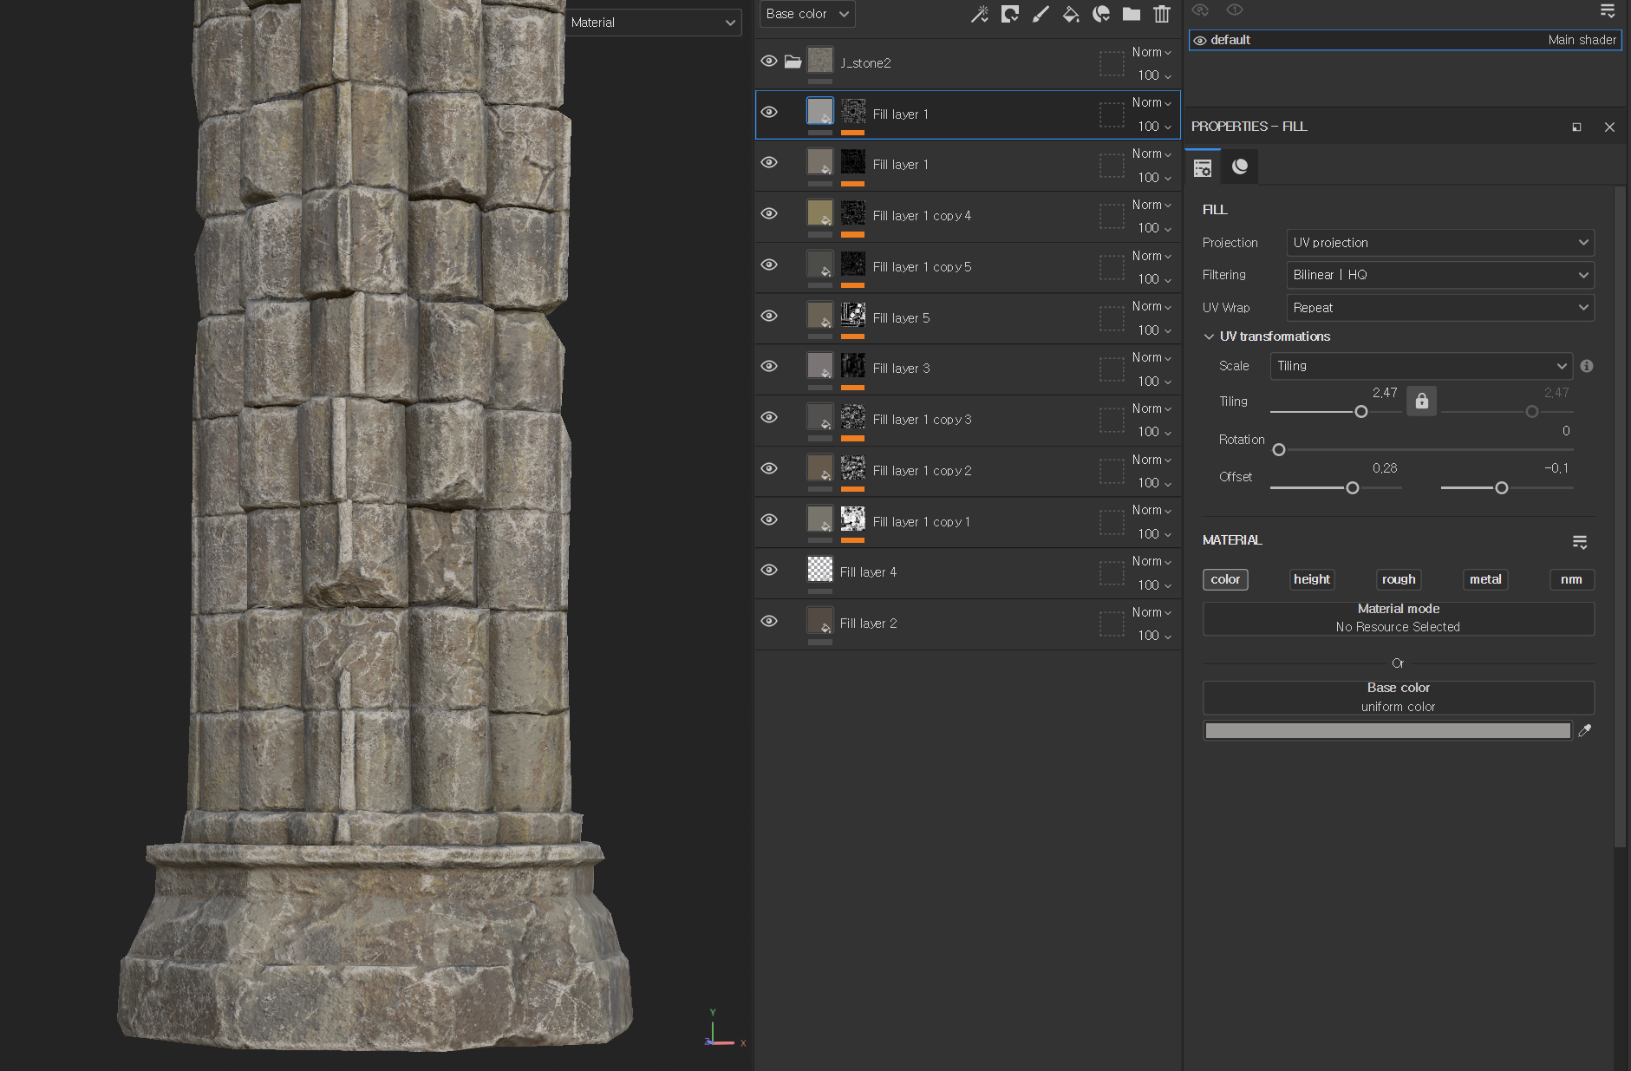This screenshot has width=1631, height=1071.
Task: Click the smart material icon in layers toolbar
Action: coord(1101,14)
